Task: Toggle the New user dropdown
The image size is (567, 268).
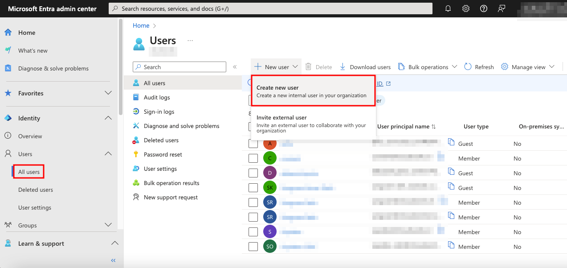Action: 276,67
